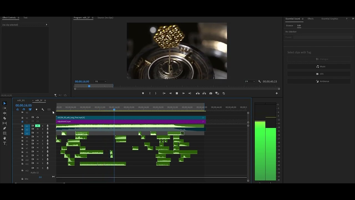Click the Mark In button

click(150, 93)
